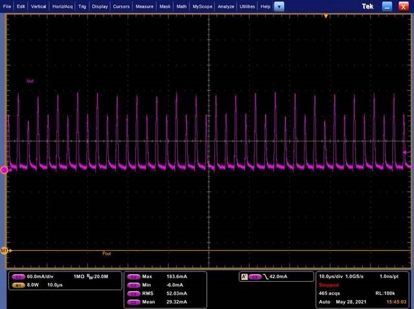414x309 pixels.
Task: Click the Iout waveform label
Action: coord(30,81)
